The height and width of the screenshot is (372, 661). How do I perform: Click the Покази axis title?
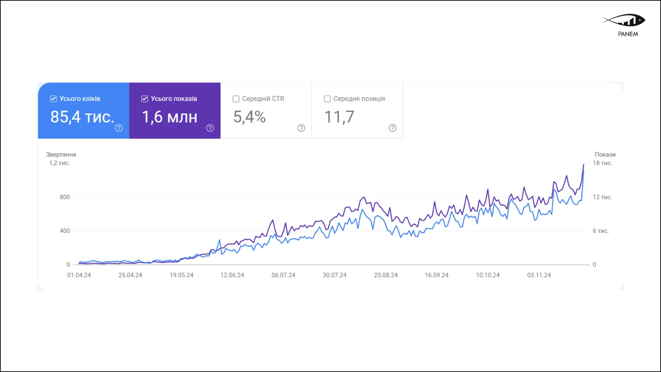605,154
